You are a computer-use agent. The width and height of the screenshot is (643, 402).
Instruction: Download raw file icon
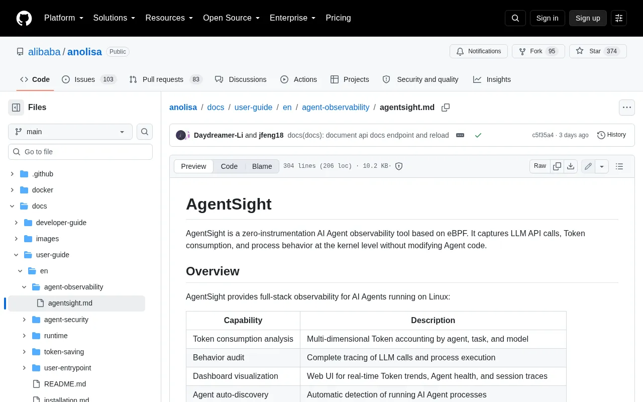click(571, 166)
